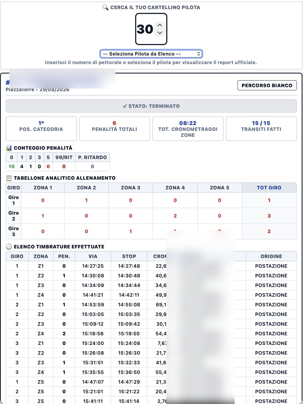Screen dimensions: 303x404
Task: Click the start time 15:31:51
Action: click(x=93, y=363)
